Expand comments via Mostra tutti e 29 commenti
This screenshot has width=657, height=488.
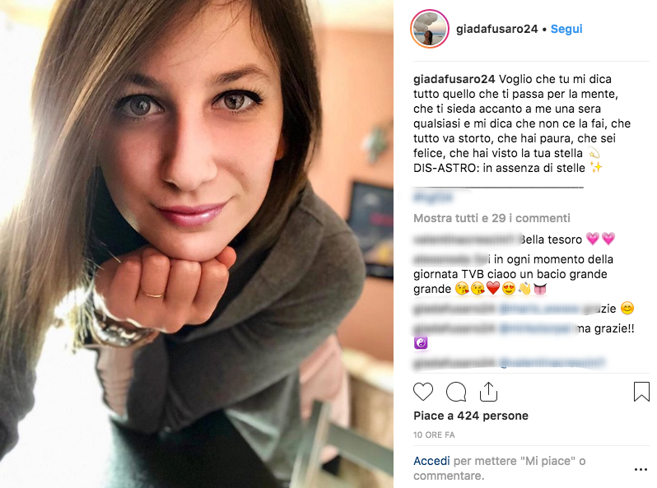click(x=492, y=218)
